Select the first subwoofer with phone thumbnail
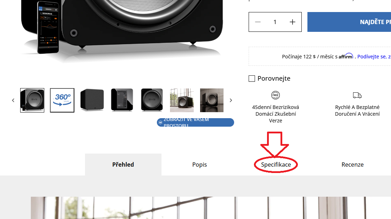 tap(32, 100)
